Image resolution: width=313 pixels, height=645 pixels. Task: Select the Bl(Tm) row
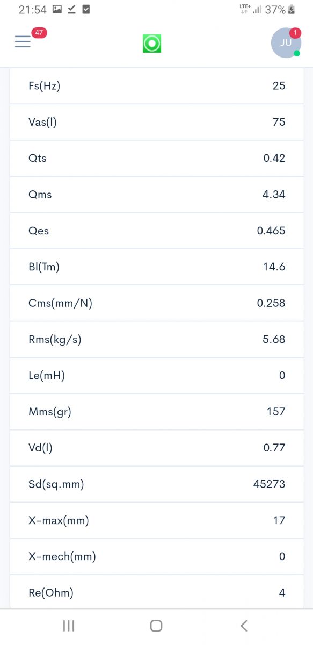[x=157, y=267]
